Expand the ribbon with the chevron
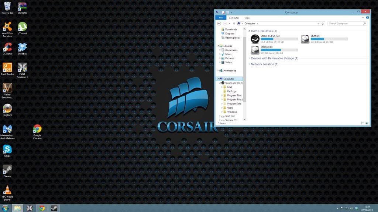The height and width of the screenshot is (212, 378). tap(363, 18)
